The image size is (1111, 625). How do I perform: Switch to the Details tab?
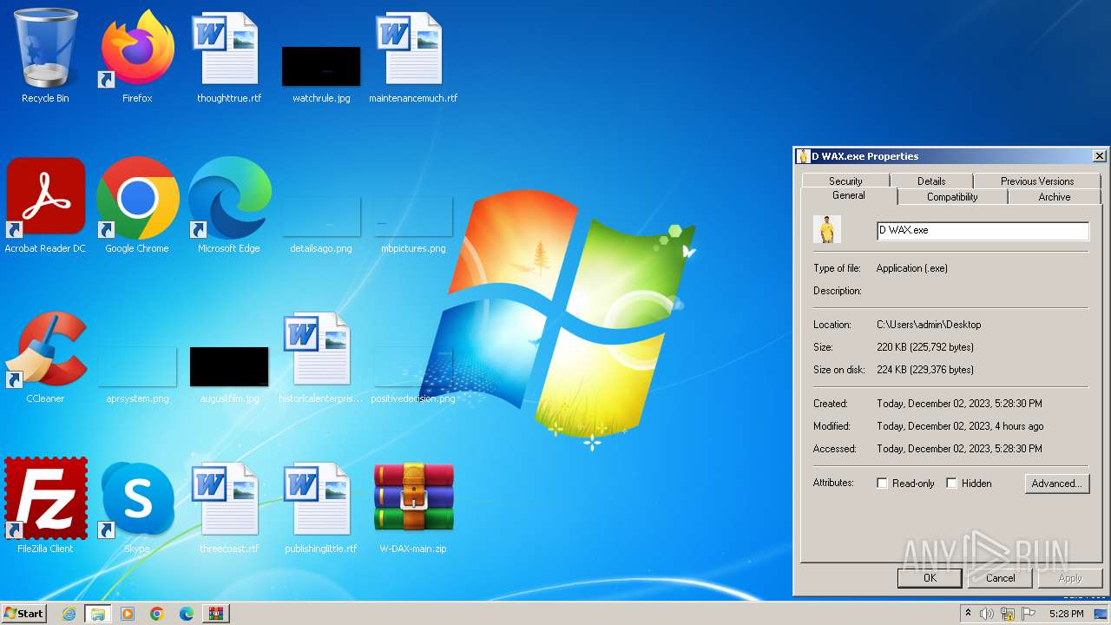(931, 181)
